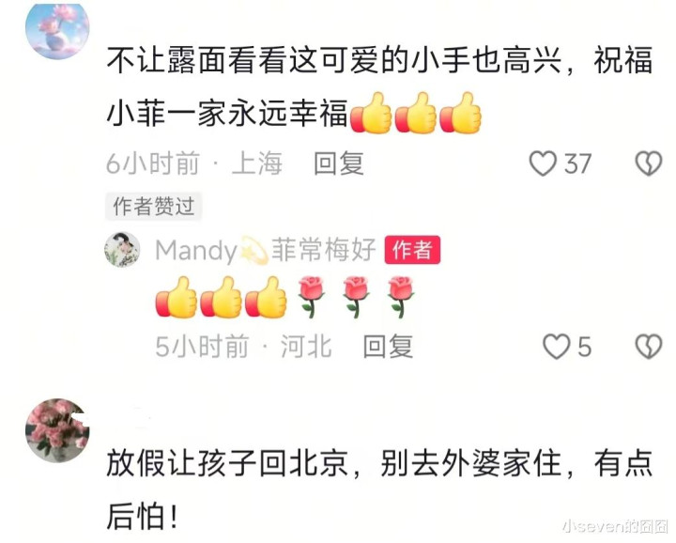Open Mandy author's small avatar
Viewport: 676px width, 543px height.
pos(122,250)
